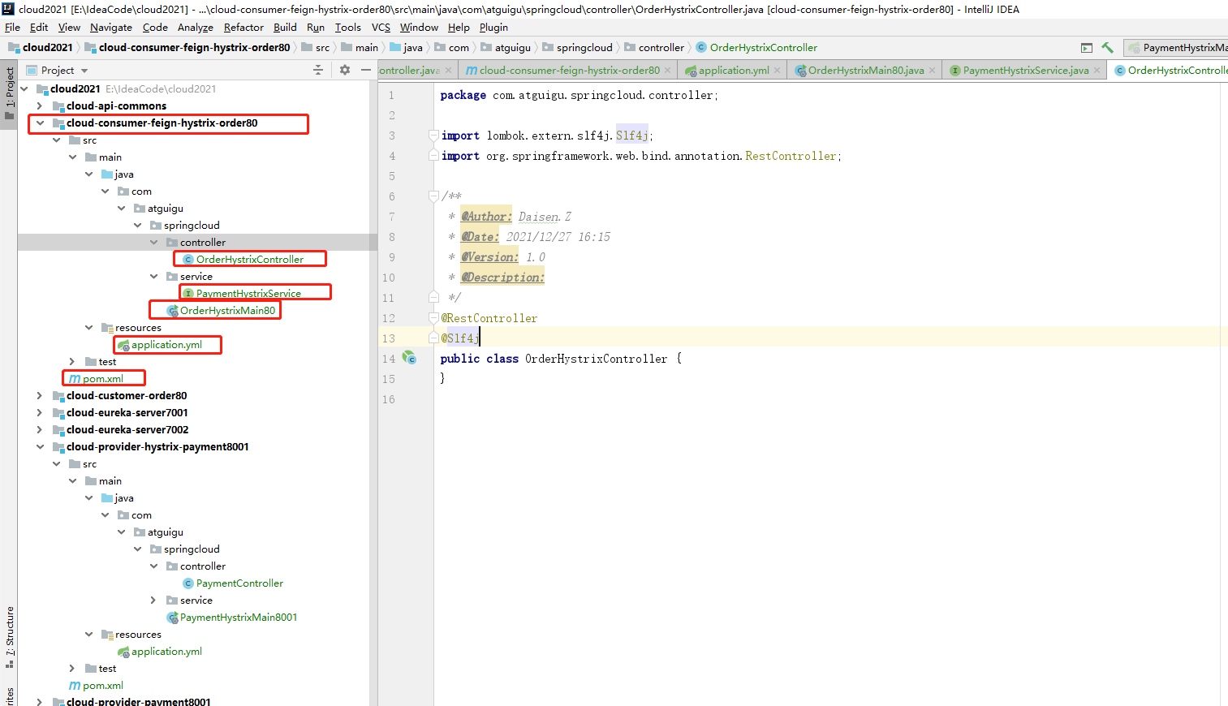This screenshot has width=1228, height=706.
Task: Open pom.xml of cloud-provider-hystrix-payment8001
Action: pos(103,686)
